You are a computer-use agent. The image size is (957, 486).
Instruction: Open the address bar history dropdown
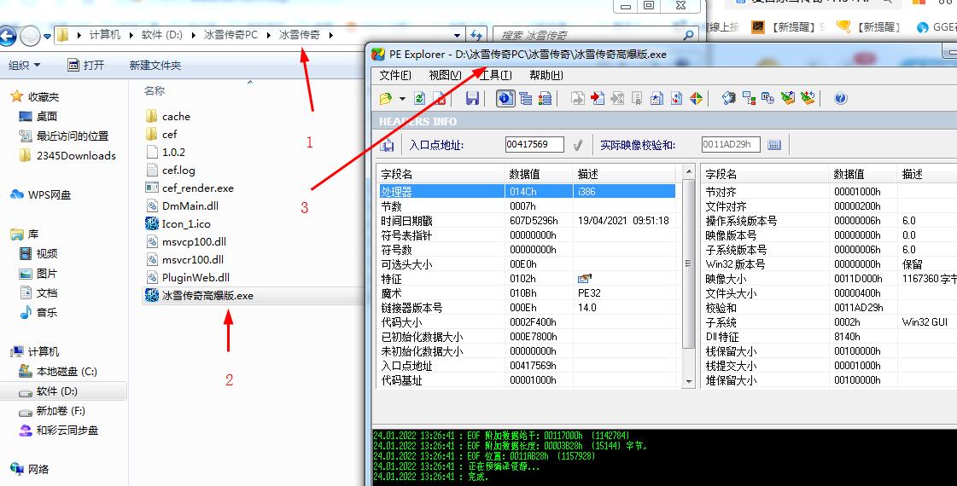pyautogui.click(x=458, y=36)
